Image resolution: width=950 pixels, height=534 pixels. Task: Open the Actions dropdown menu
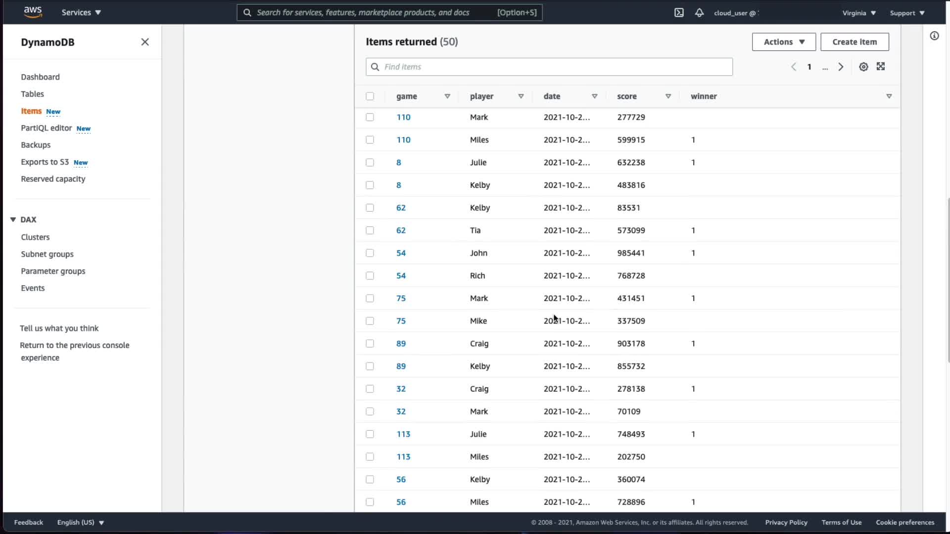point(784,42)
